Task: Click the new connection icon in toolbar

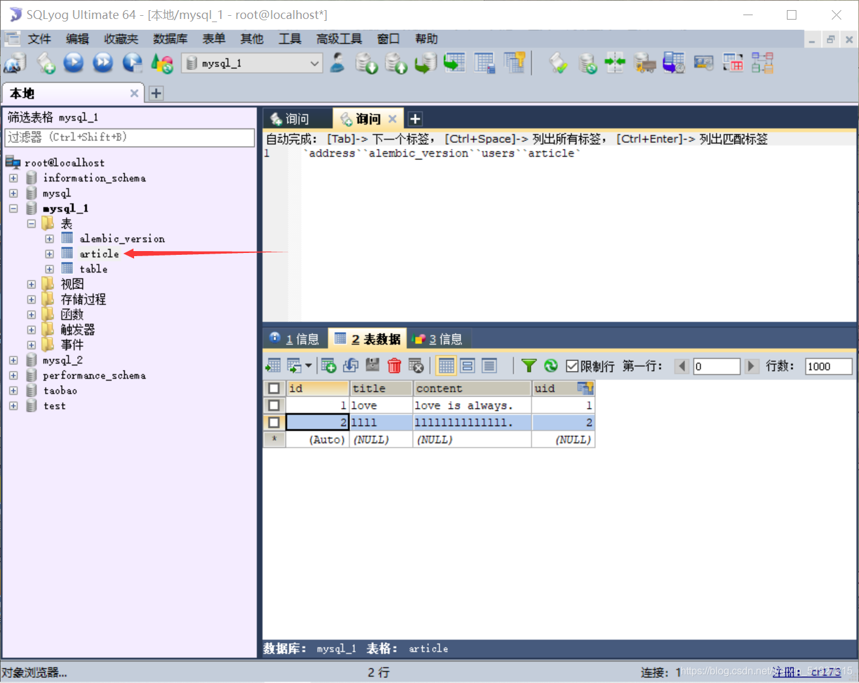Action: (x=15, y=63)
